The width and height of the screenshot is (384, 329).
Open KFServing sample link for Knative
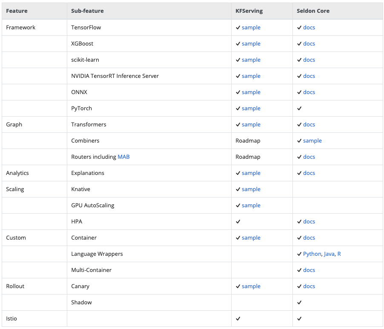(251, 189)
